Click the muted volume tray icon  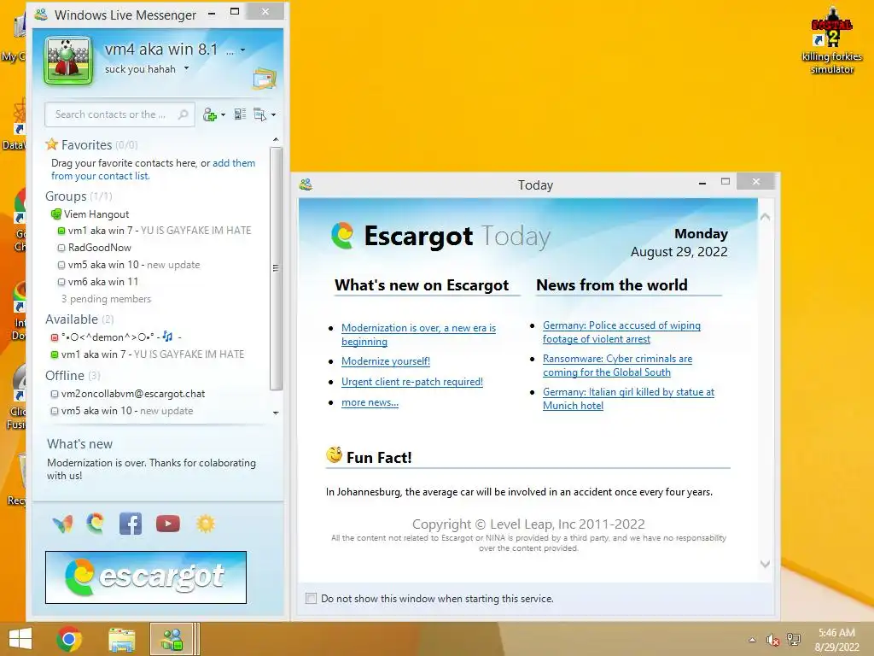[x=772, y=640]
